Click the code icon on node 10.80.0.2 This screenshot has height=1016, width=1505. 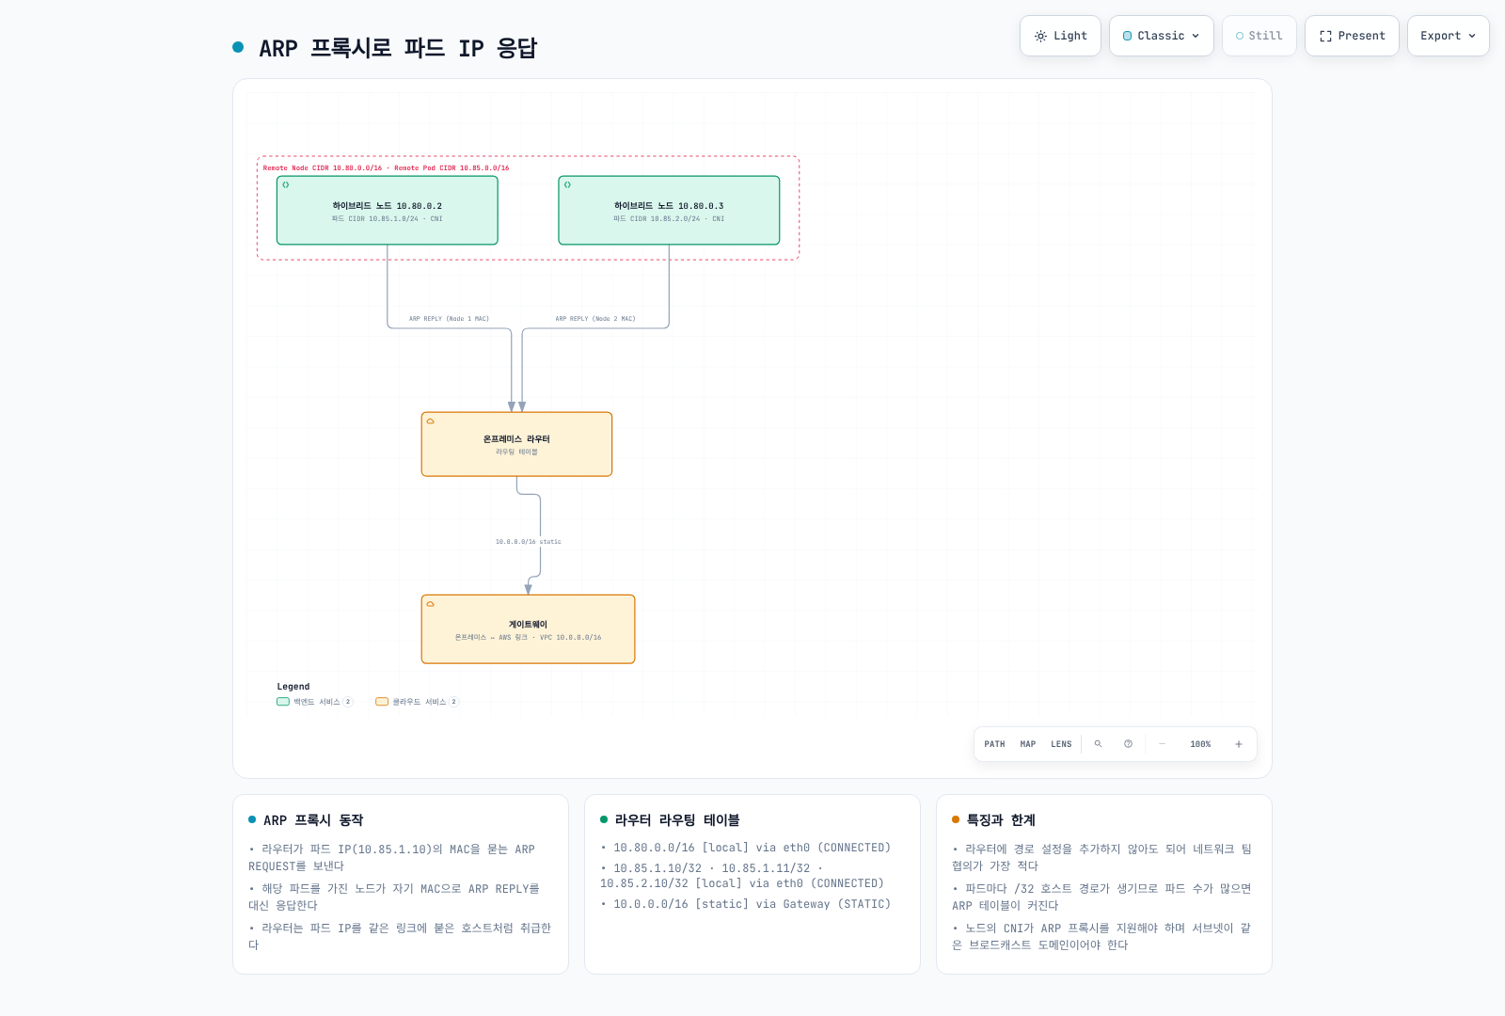tap(286, 185)
